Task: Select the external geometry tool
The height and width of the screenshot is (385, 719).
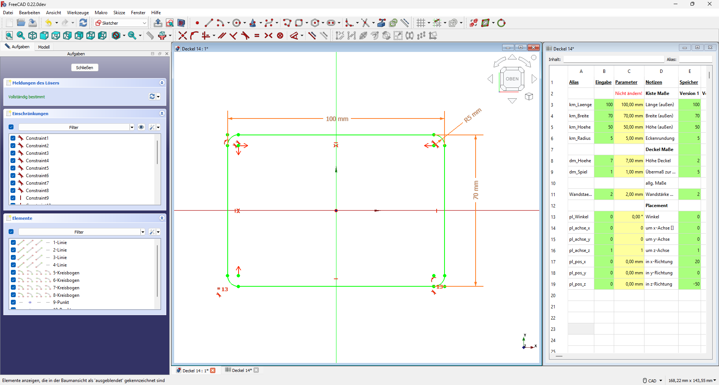Action: click(x=381, y=23)
